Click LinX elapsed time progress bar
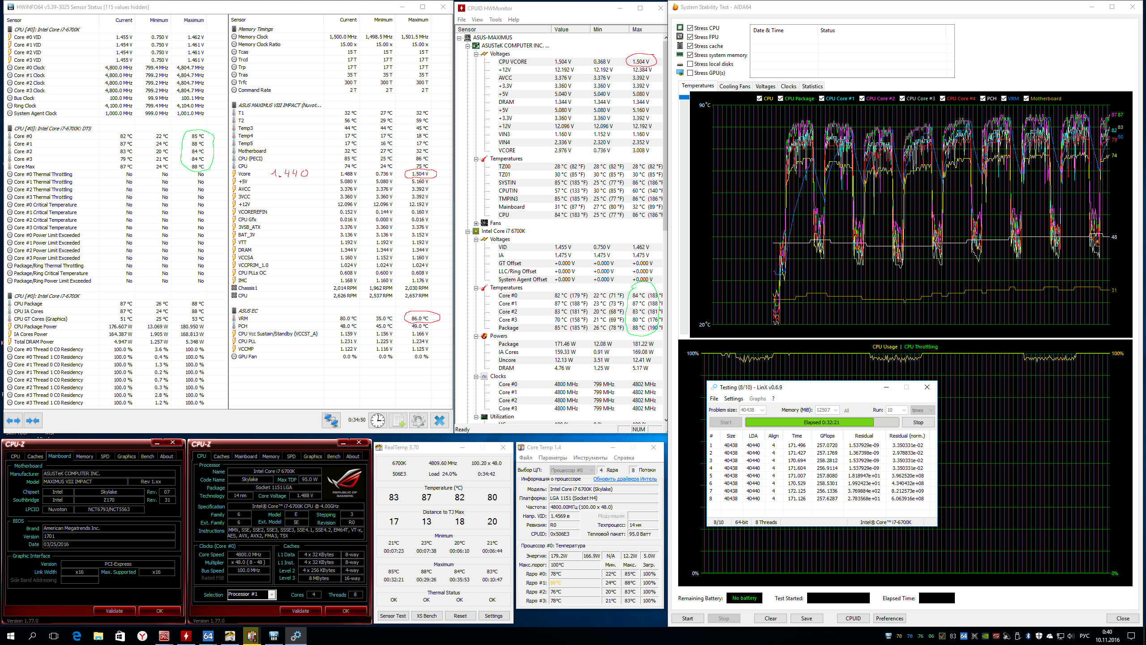This screenshot has height=645, width=1146. click(821, 422)
